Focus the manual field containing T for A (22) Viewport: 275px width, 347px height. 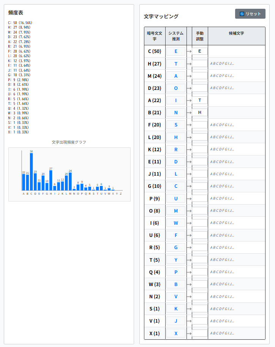[x=200, y=100]
